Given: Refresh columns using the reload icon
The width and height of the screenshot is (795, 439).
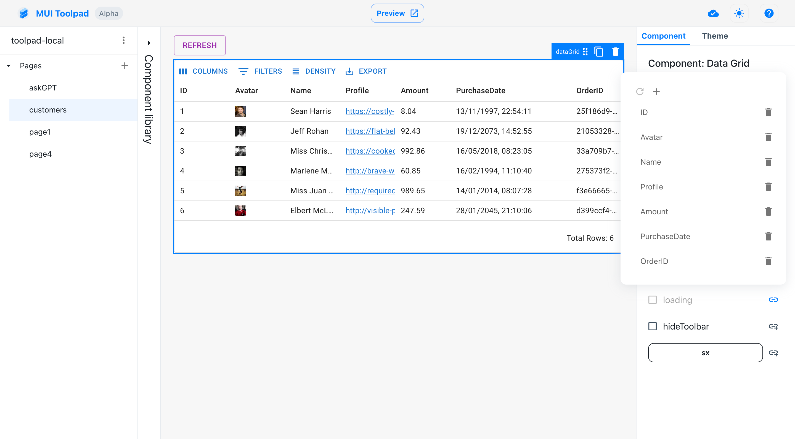Looking at the screenshot, I should click(640, 92).
